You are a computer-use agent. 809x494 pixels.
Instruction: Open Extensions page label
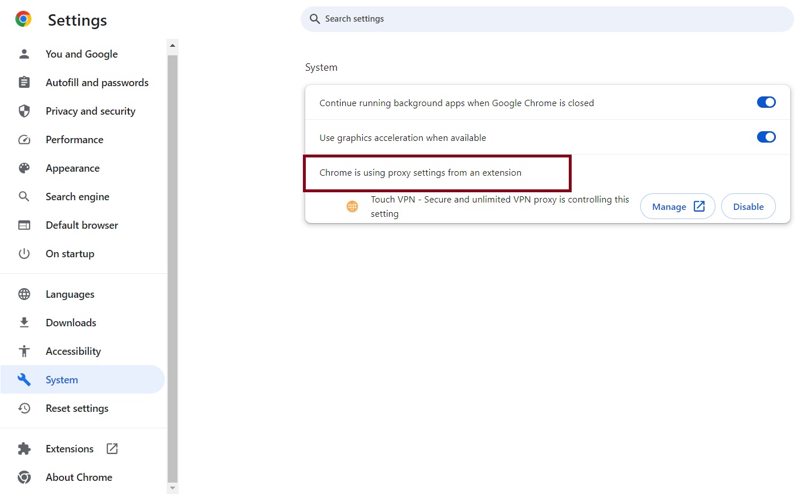click(x=70, y=449)
